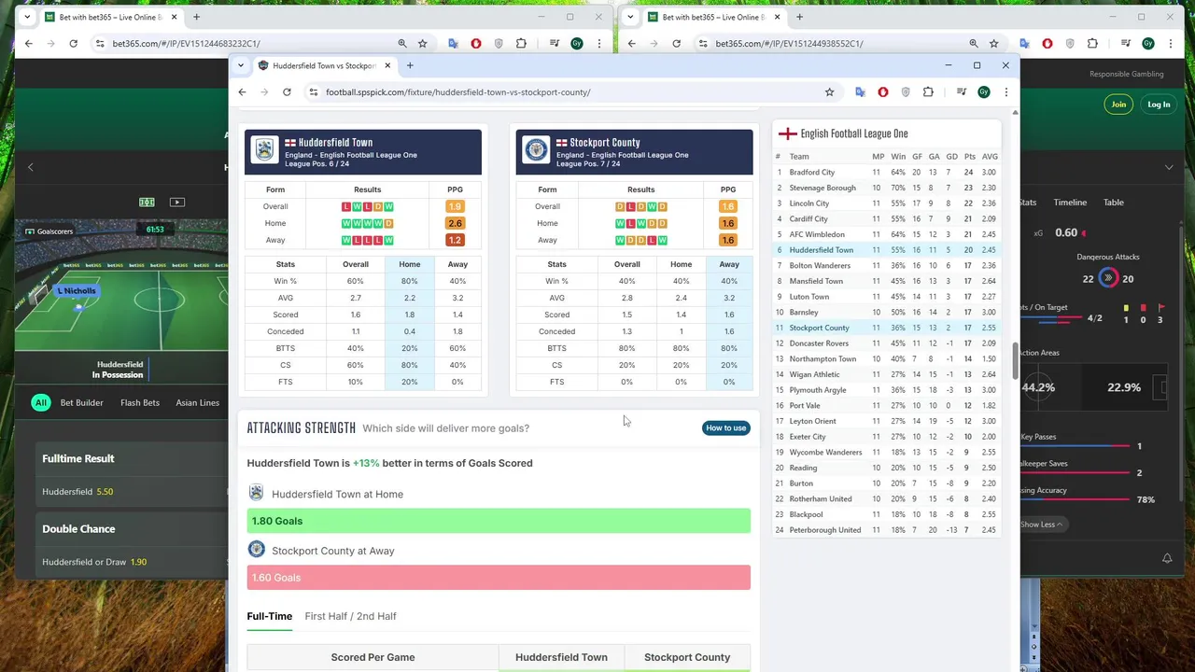
Task: Click site info icon next to spspick URL
Action: coord(314,91)
